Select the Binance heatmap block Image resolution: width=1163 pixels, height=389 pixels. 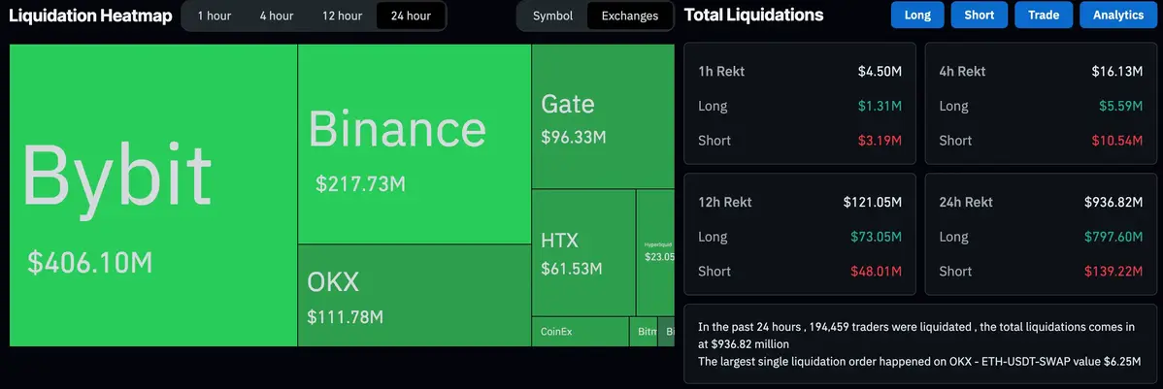(x=415, y=145)
